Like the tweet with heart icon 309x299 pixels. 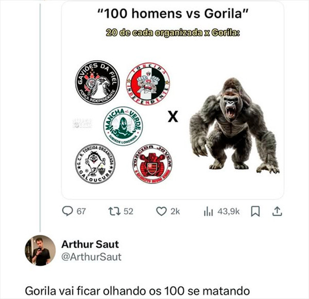(161, 211)
